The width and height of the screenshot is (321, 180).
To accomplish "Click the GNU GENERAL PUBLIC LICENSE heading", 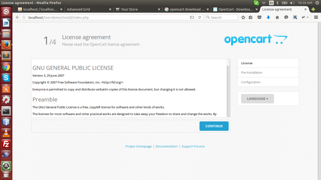I will pyautogui.click(x=73, y=68).
